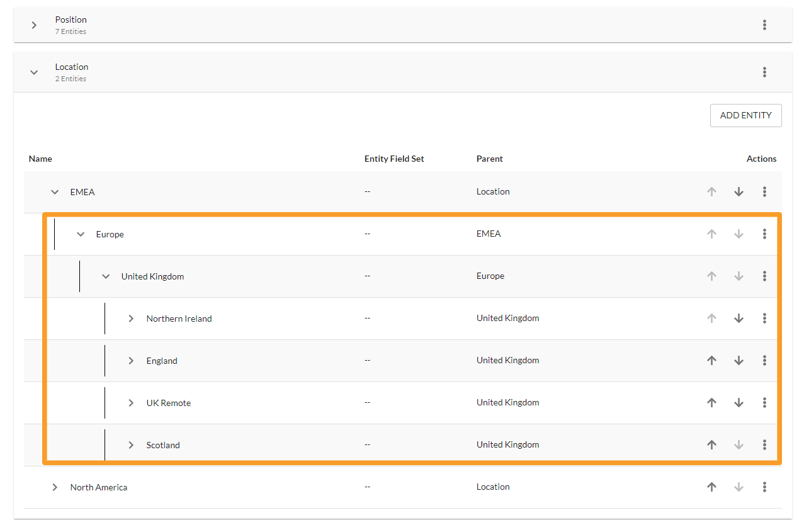Viewport: 804px width, 525px height.
Task: Open actions menu for United Kingdom row
Action: pyautogui.click(x=764, y=276)
